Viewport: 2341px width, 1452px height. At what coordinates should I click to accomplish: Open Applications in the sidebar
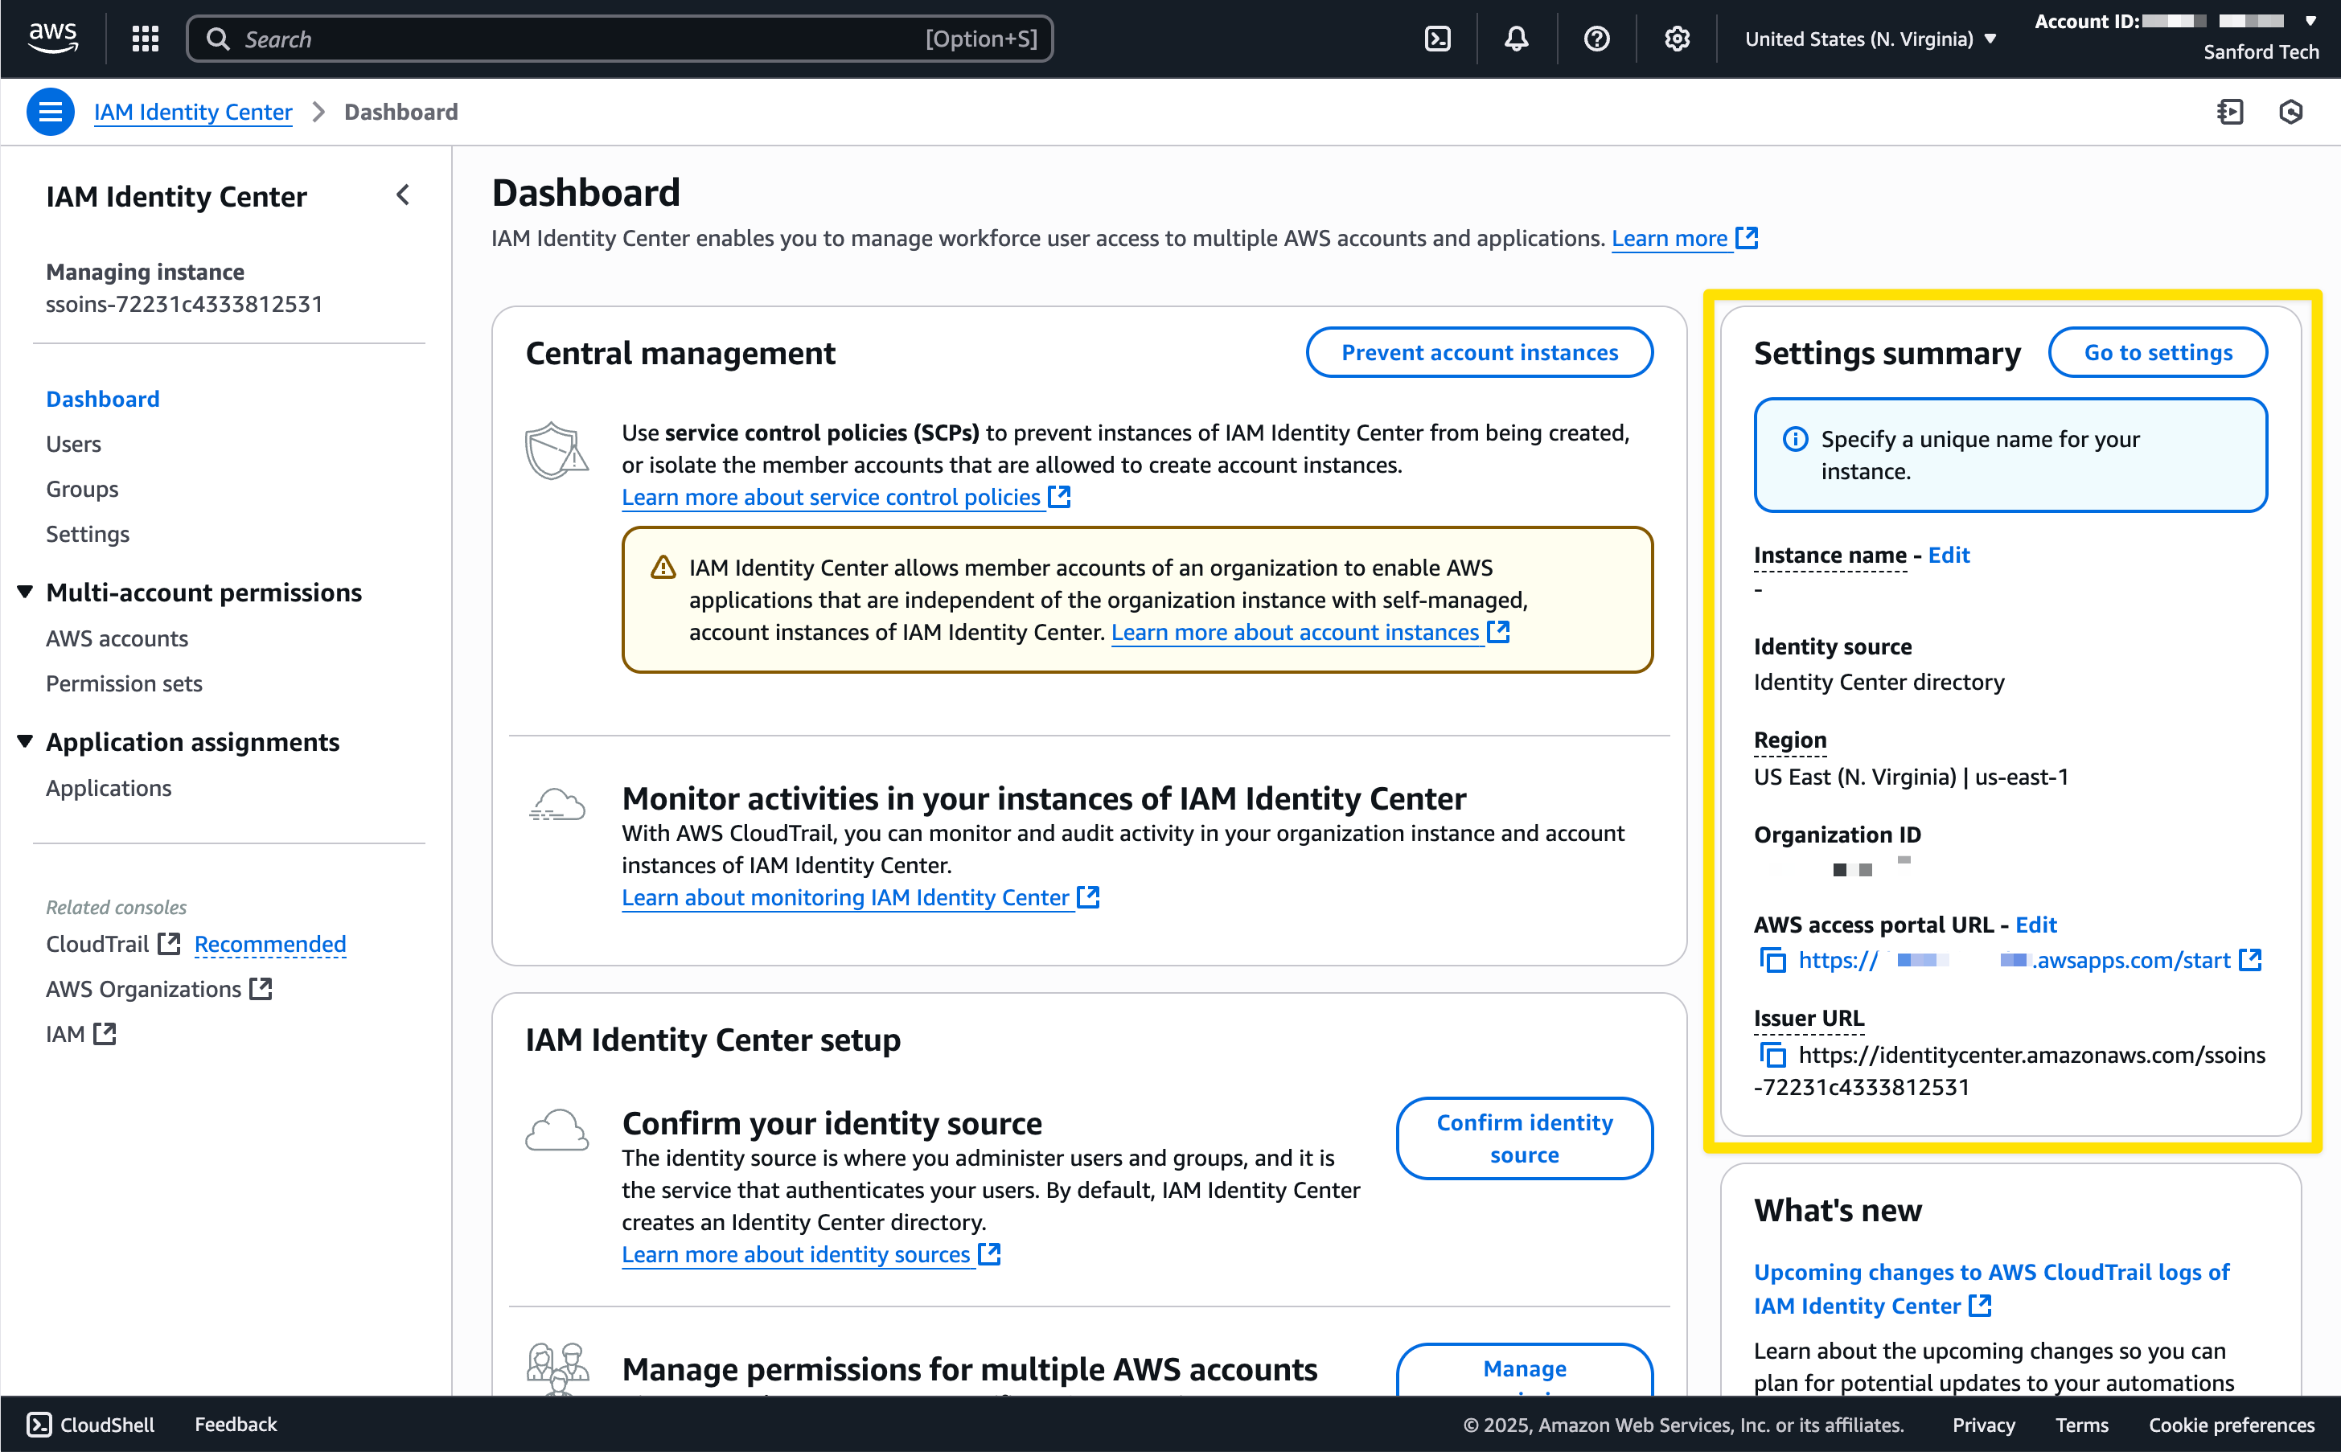pos(109,787)
